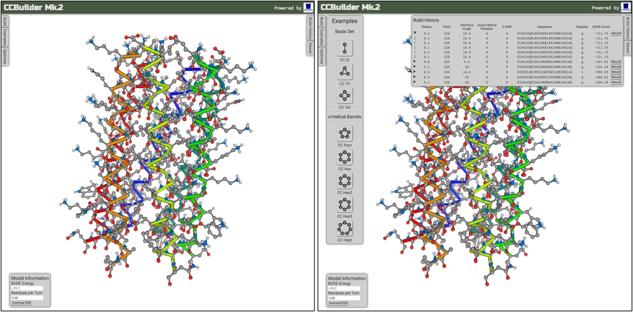Screen dimensions: 633x312
Task: Click pitch value 194 in history
Action: 446,77
